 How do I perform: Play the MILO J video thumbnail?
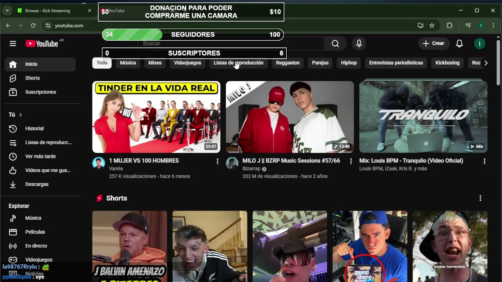click(290, 117)
